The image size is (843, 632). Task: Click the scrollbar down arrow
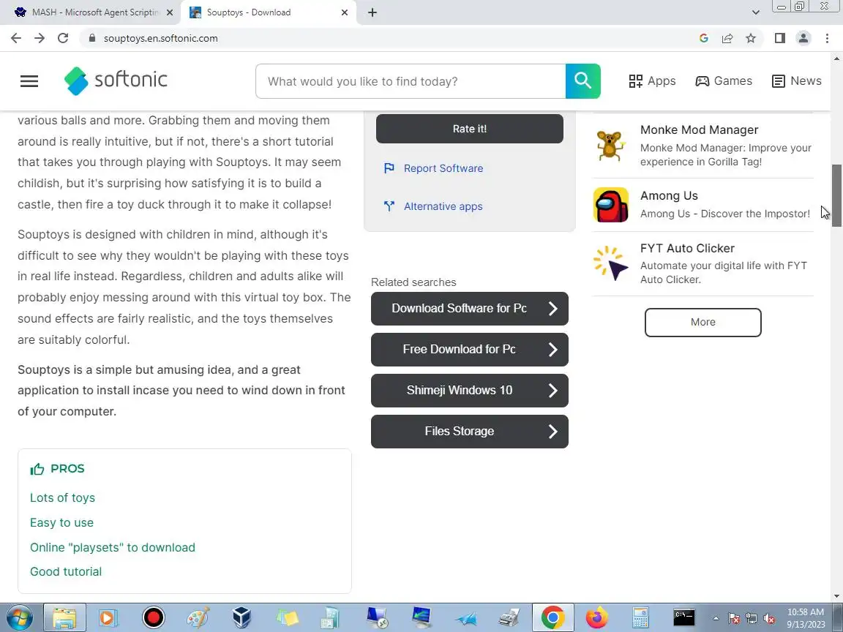point(836,596)
